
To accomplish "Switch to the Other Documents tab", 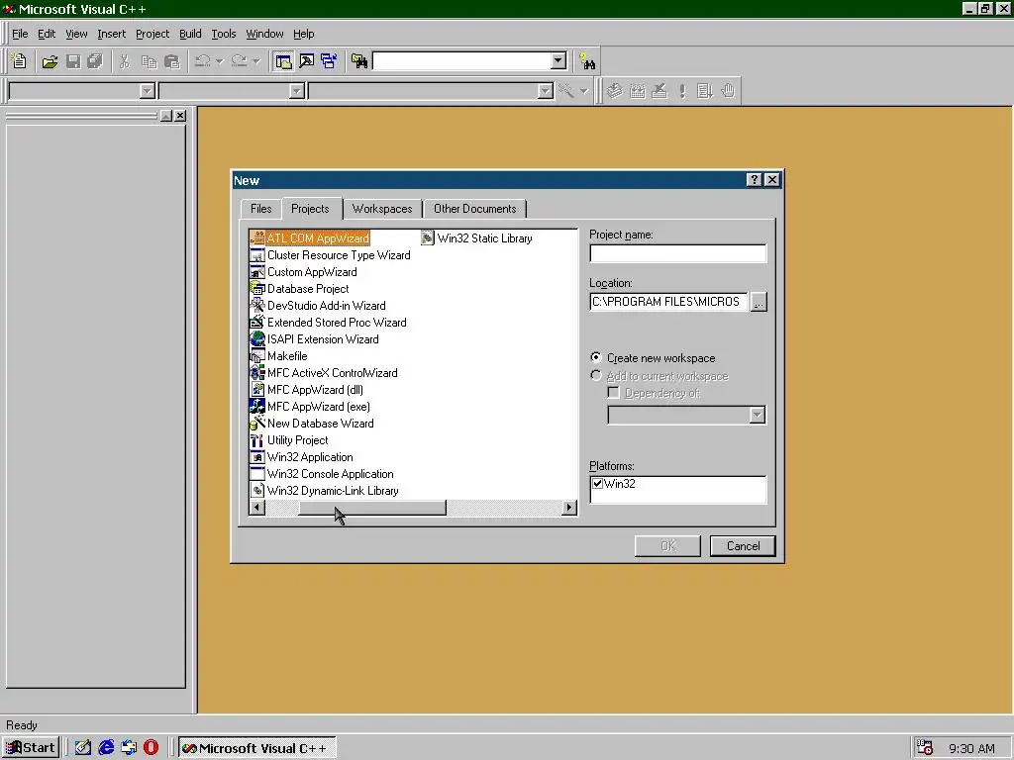I will [x=474, y=209].
